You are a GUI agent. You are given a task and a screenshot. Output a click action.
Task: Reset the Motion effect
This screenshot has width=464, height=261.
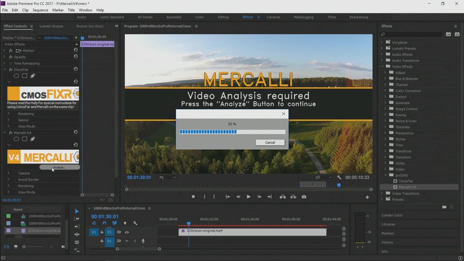76,50
